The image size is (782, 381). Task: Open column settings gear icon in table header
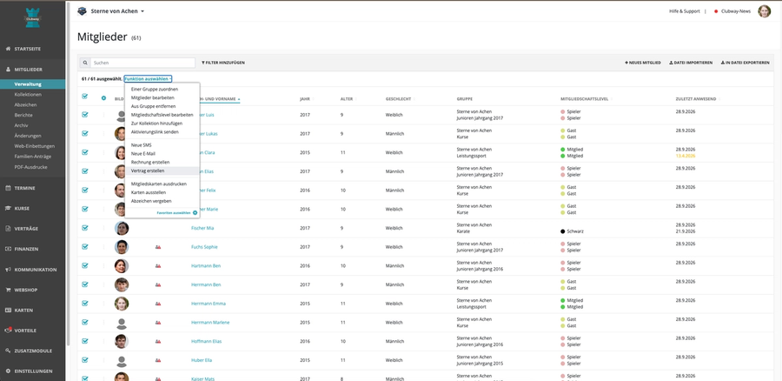[x=103, y=98]
